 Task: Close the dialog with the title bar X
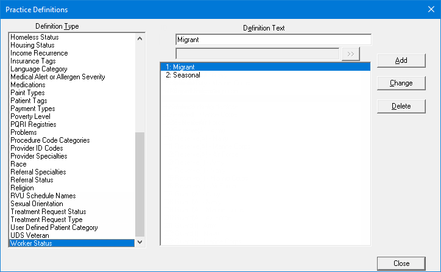428,9
